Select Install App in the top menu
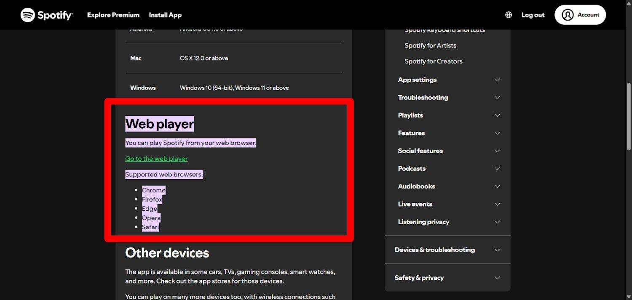The image size is (632, 300). tap(165, 15)
